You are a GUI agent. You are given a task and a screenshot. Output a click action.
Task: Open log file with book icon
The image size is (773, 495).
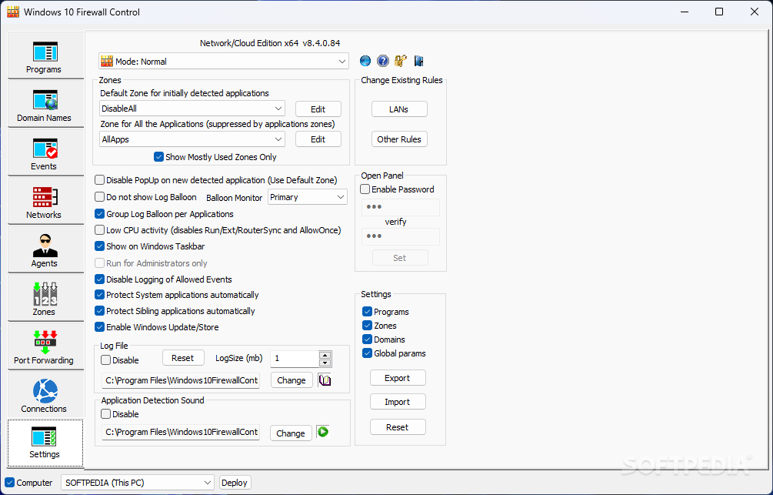coord(325,380)
